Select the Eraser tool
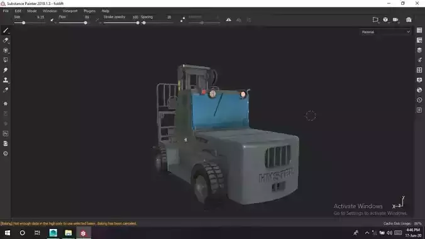Viewport: 425px width, 239px height. pos(6,40)
